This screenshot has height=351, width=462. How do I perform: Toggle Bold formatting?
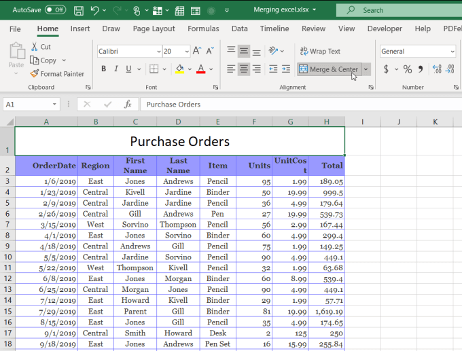[x=104, y=69]
